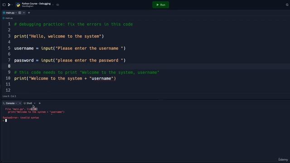
Task: Open the Replit workspace menu icon
Action: (x=9, y=5)
